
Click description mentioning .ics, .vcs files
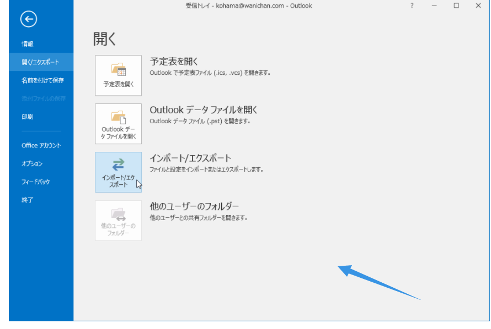(210, 73)
